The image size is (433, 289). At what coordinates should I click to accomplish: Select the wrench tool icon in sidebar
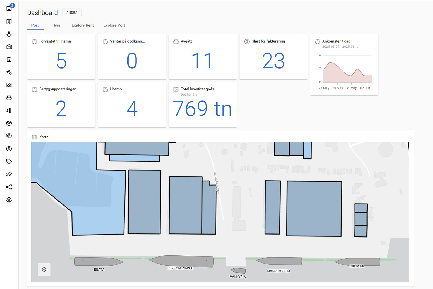tap(9, 72)
